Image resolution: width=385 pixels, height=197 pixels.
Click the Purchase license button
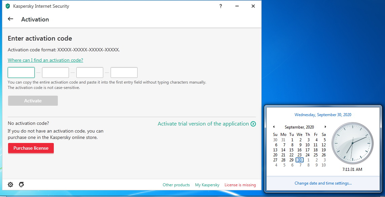[31, 148]
